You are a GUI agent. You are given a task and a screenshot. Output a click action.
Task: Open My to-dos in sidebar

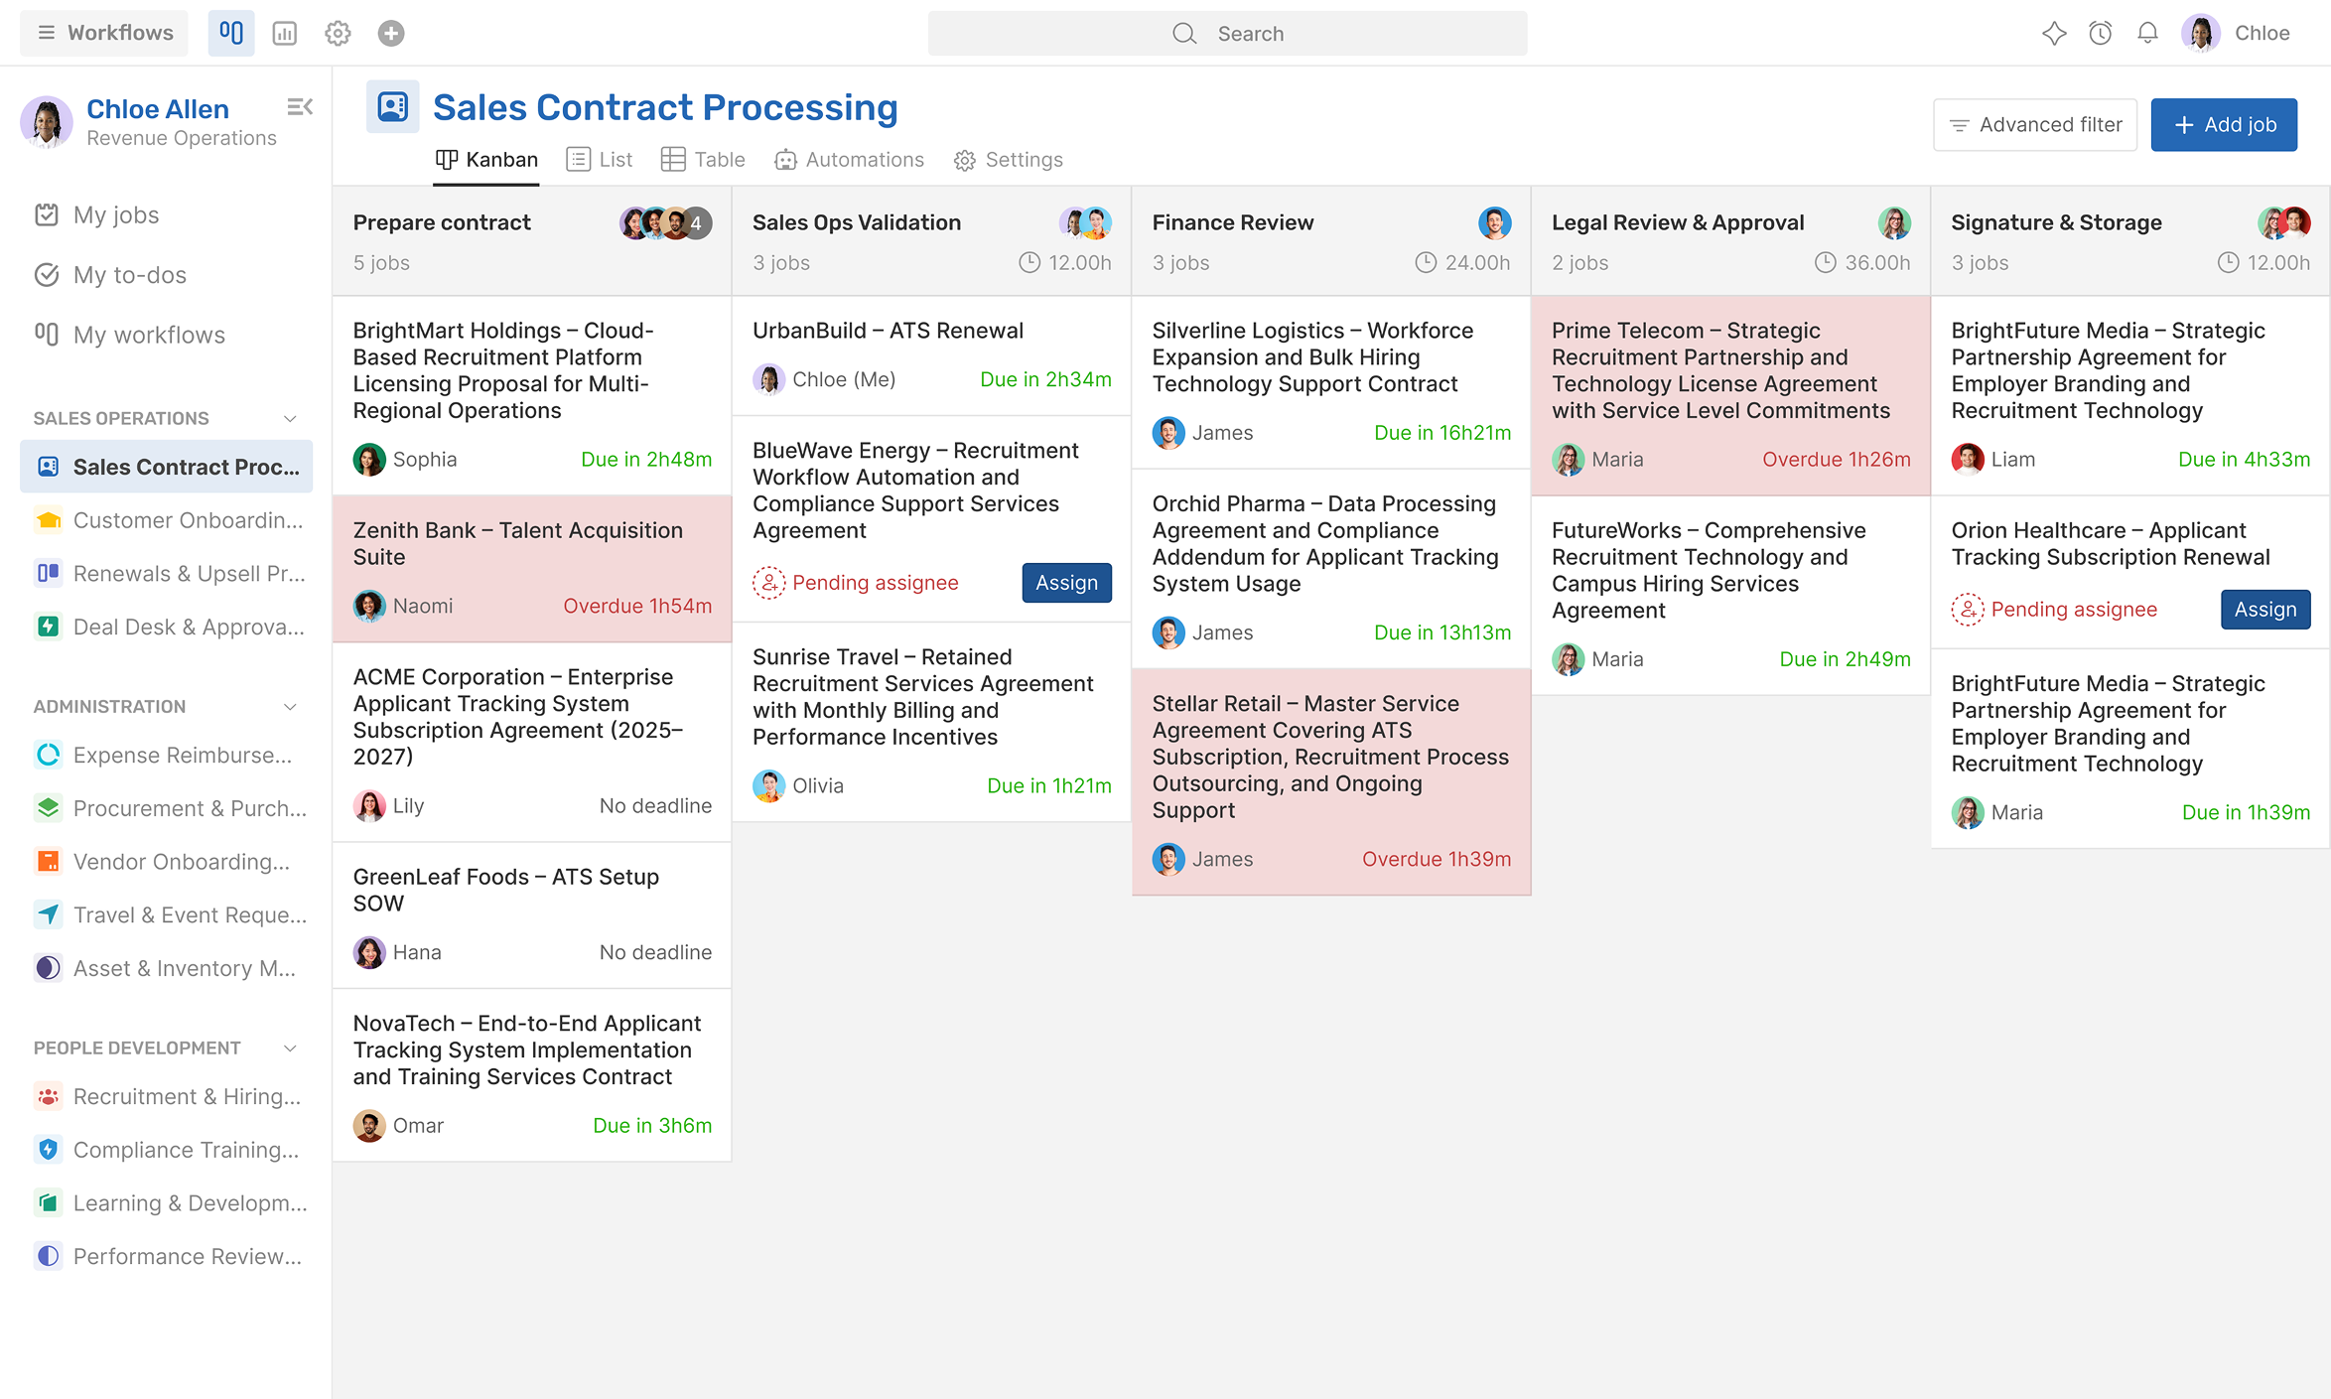[129, 275]
